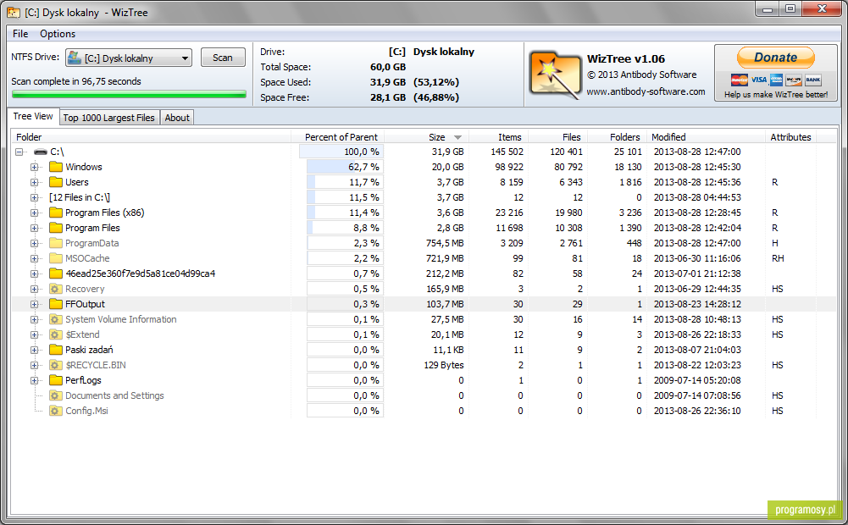Click the Users folder icon
Image resolution: width=848 pixels, height=525 pixels.
pyautogui.click(x=56, y=182)
